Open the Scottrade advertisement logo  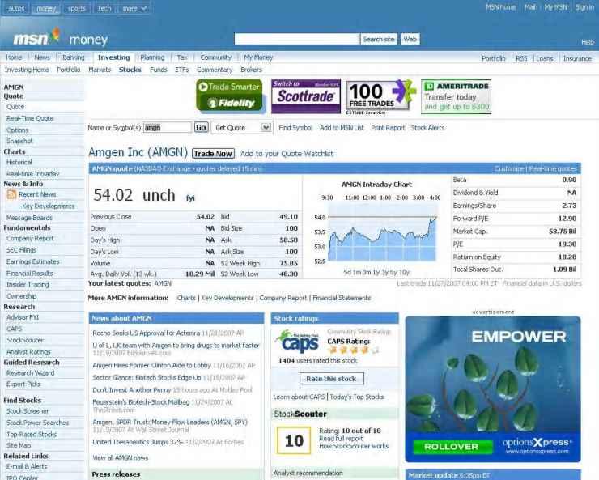point(304,96)
